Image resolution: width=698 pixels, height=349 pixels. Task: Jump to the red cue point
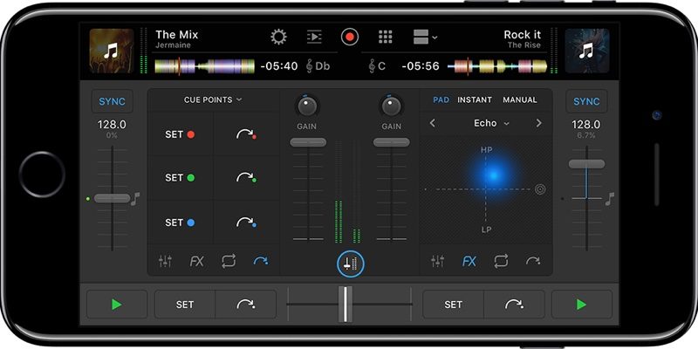(x=246, y=134)
